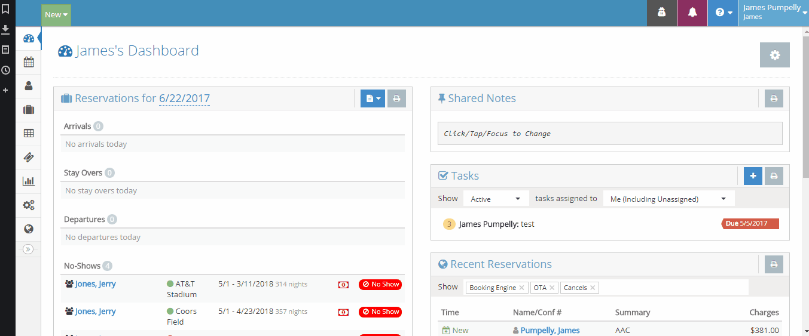
Task: Open Jerry Jones AT&T Stadium reservation
Action: pyautogui.click(x=95, y=284)
